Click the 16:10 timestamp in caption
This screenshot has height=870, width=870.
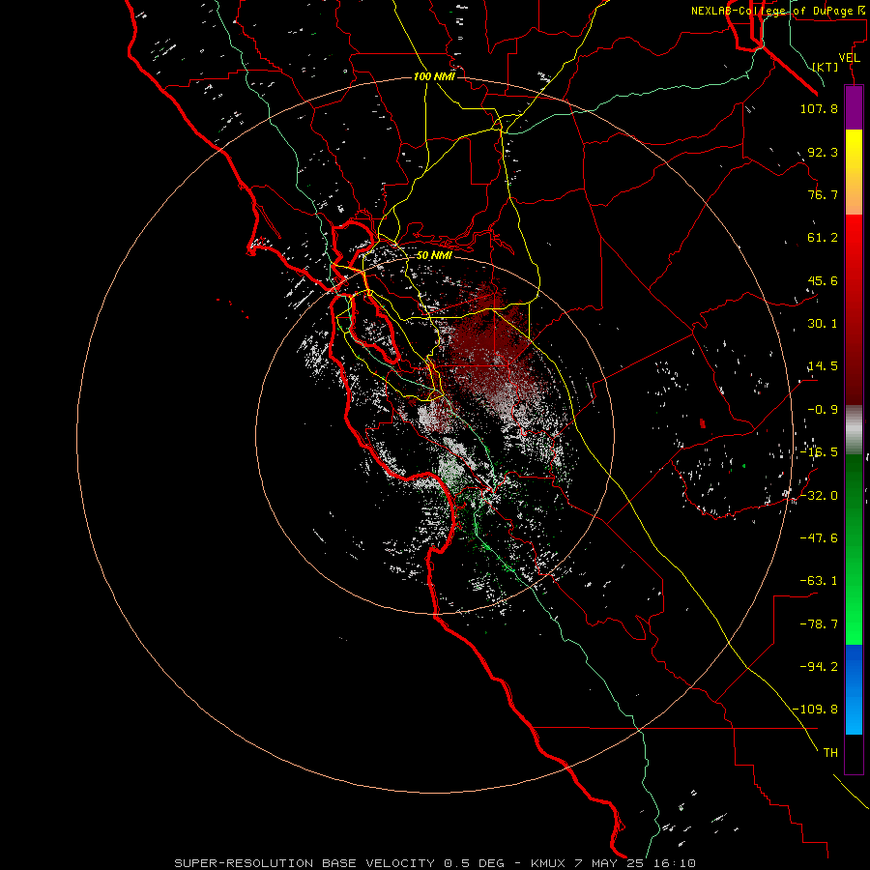pos(674,863)
